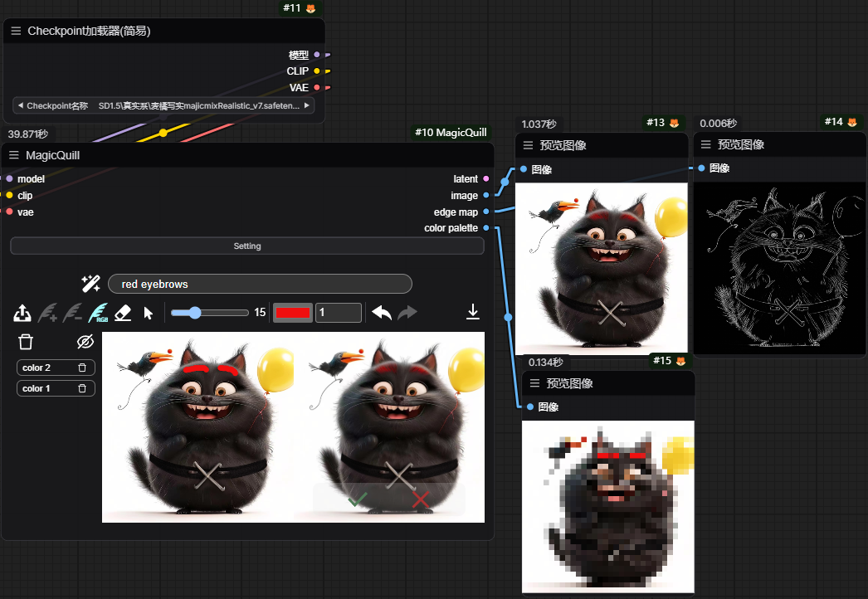Click the magic wand prompt icon

click(90, 284)
